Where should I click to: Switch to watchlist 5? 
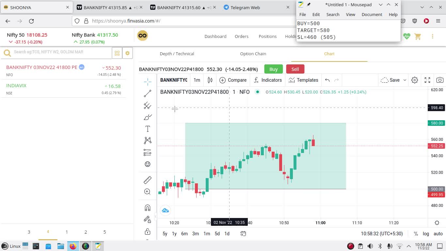[x=104, y=232]
